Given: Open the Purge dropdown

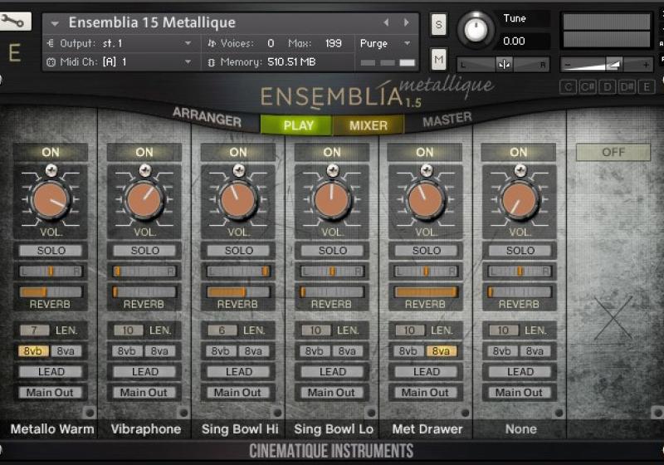Looking at the screenshot, I should [x=385, y=43].
